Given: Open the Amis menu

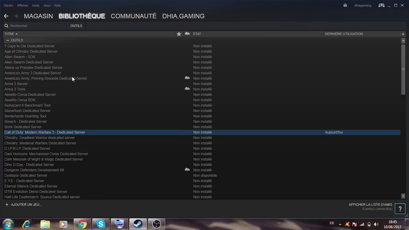Looking at the screenshot, I should [36, 5].
